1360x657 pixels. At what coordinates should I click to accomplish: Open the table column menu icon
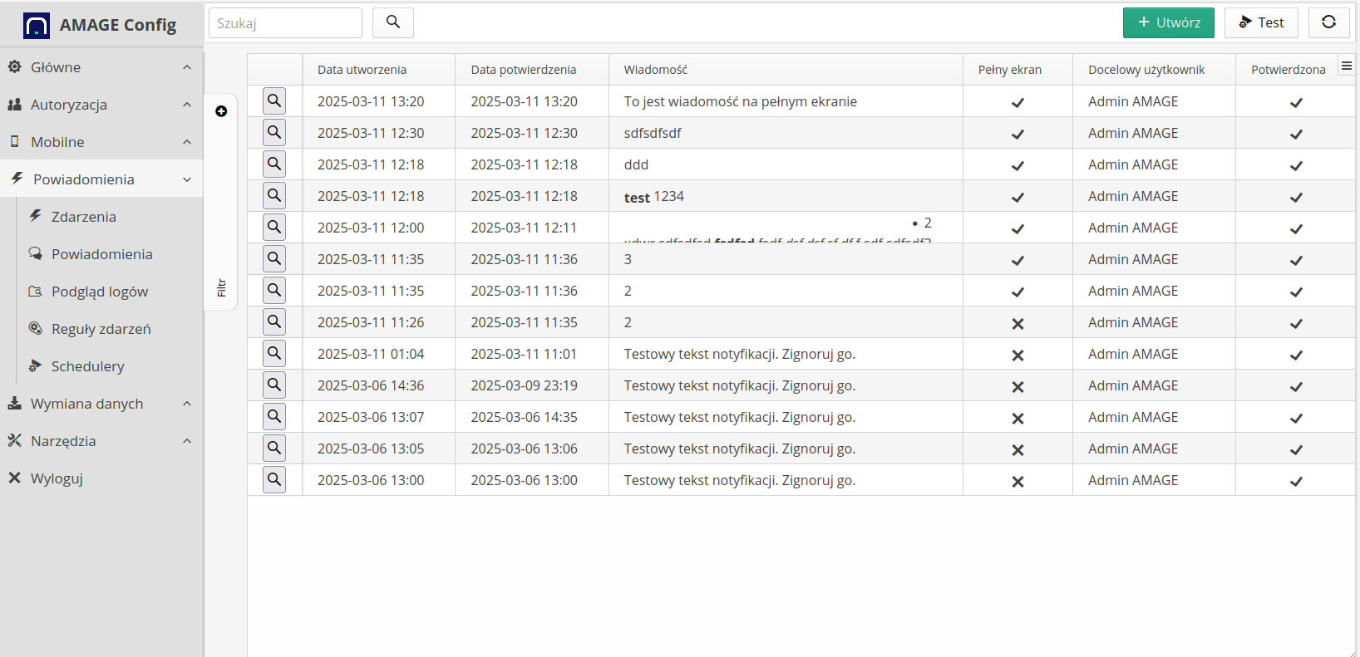pyautogui.click(x=1346, y=66)
